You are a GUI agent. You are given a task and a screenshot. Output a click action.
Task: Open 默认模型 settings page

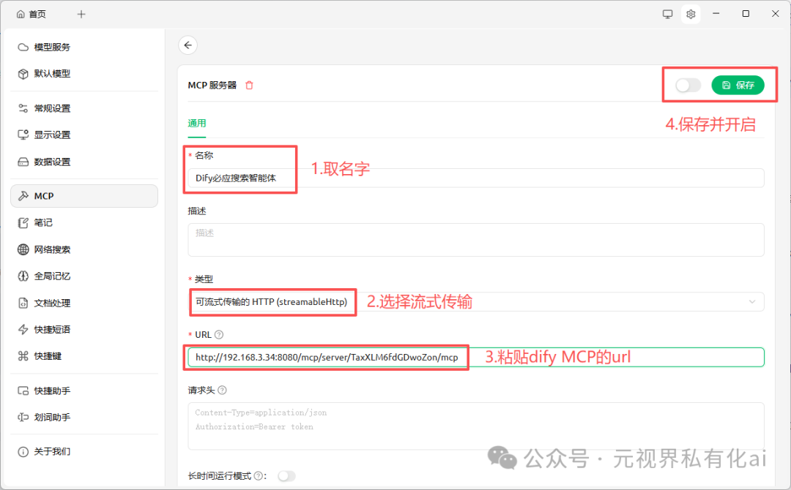(84, 74)
